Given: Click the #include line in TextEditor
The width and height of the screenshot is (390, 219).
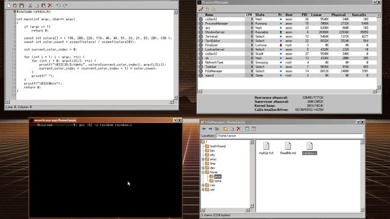Looking at the screenshot, I should pyautogui.click(x=34, y=12).
